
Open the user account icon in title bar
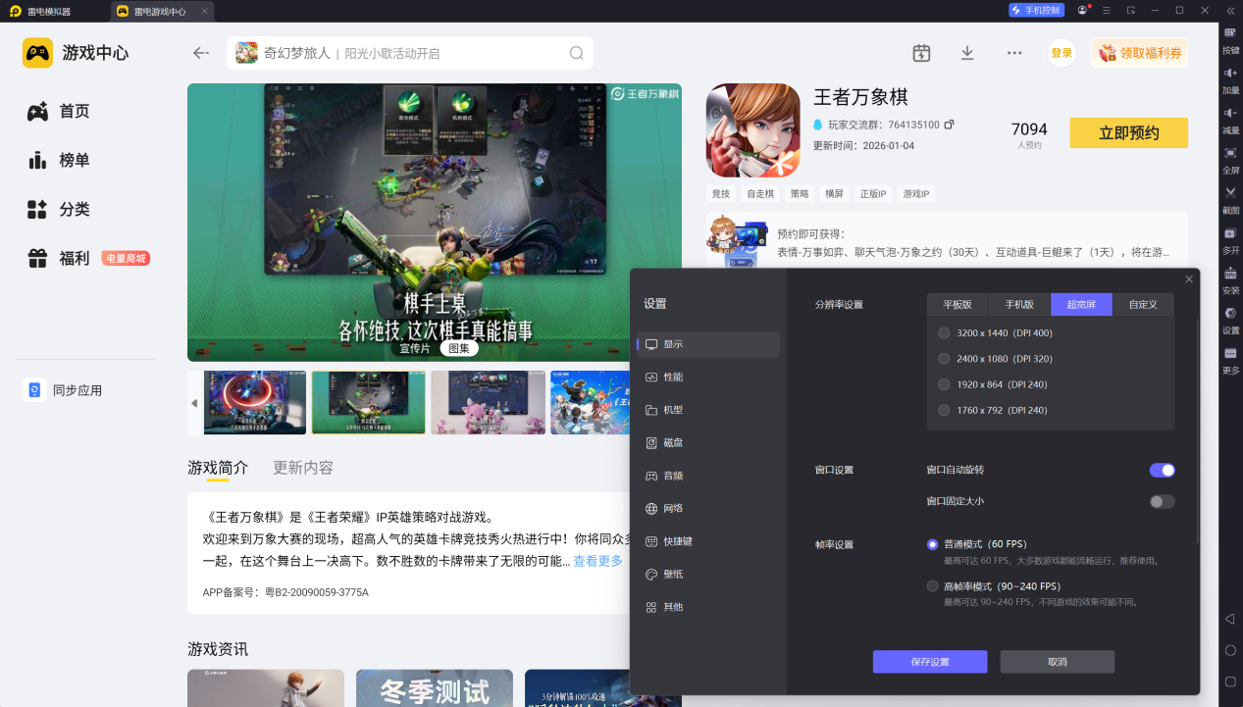(1082, 10)
